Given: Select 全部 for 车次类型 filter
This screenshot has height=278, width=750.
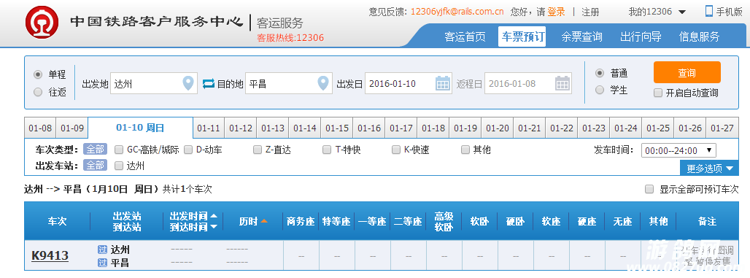Looking at the screenshot, I should (x=95, y=150).
